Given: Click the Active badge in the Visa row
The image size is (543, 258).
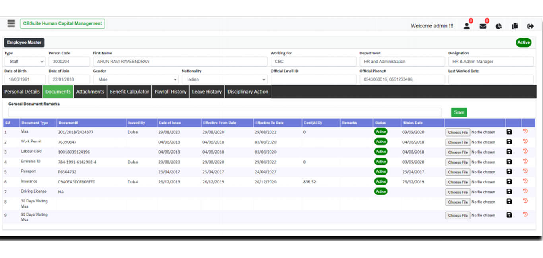Looking at the screenshot, I should (381, 132).
